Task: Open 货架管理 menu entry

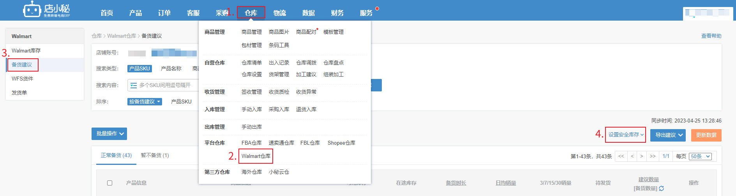Action: 279,74
